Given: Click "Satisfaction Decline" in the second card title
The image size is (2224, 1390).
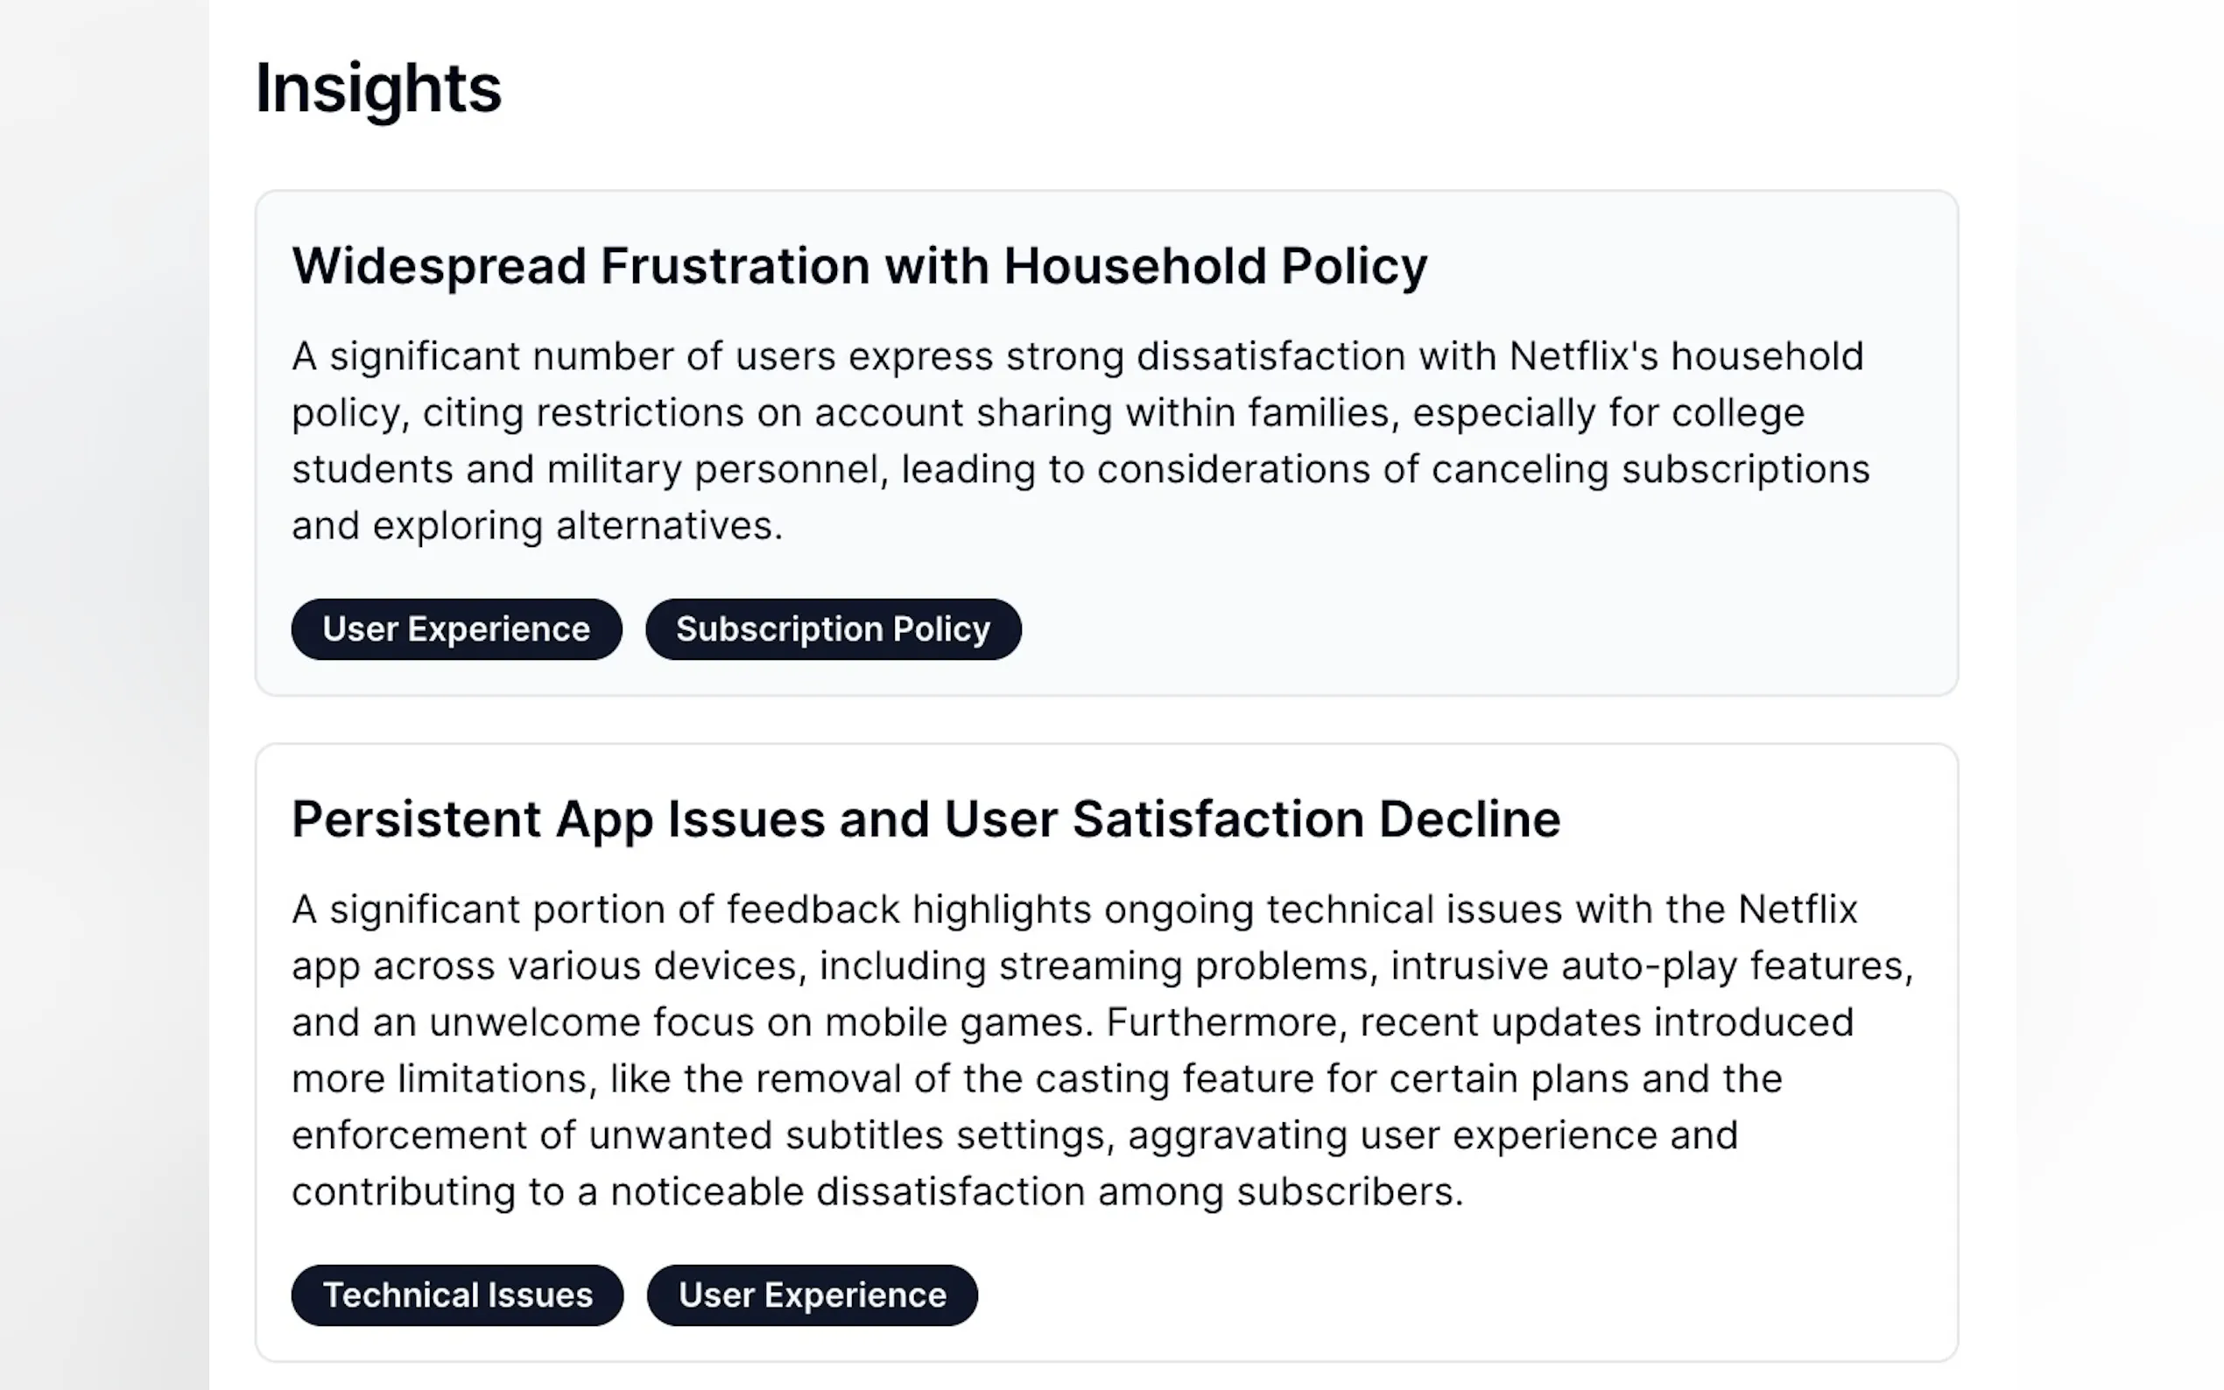Looking at the screenshot, I should point(1316,819).
